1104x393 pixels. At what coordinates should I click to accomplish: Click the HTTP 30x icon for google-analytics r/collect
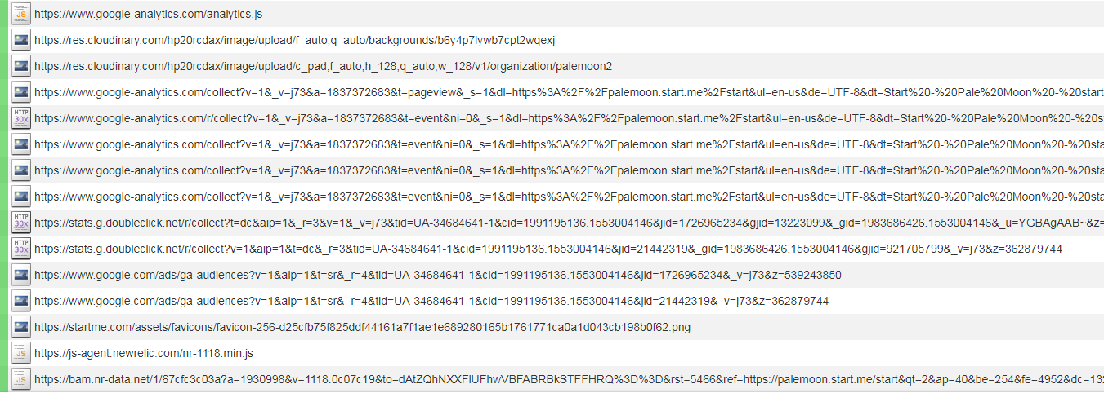click(x=21, y=118)
